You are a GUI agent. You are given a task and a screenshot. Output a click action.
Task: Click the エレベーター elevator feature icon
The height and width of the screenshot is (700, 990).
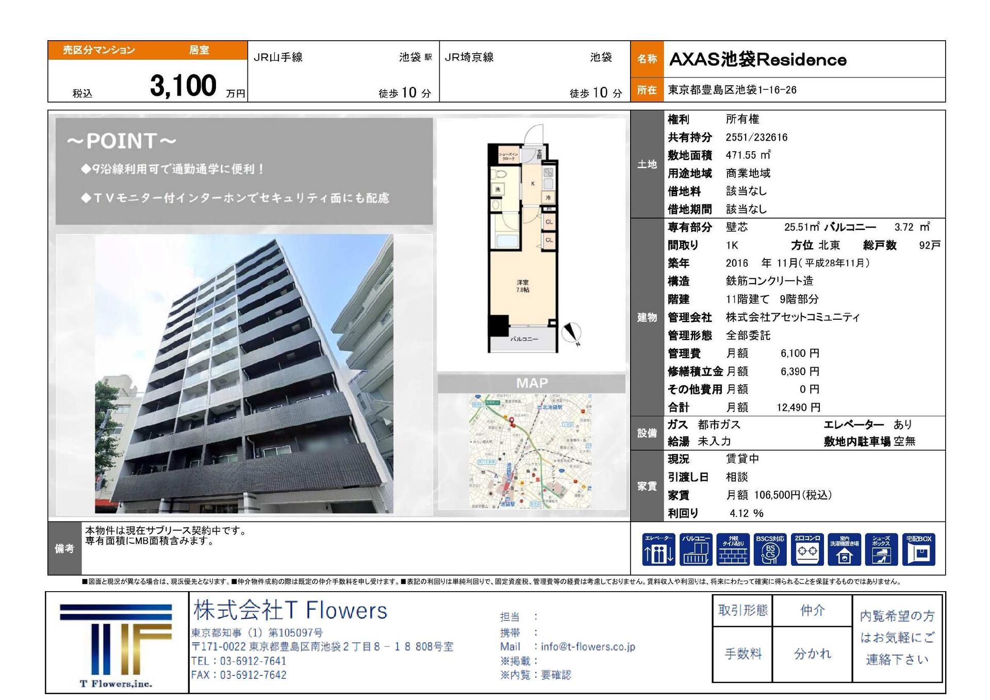(658, 549)
